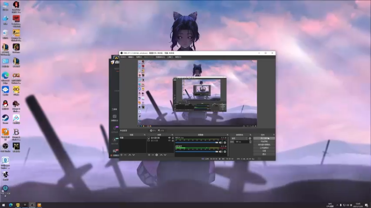Select the OBS Studio desktop shortcut
This screenshot has width=371, height=208.
point(6,147)
